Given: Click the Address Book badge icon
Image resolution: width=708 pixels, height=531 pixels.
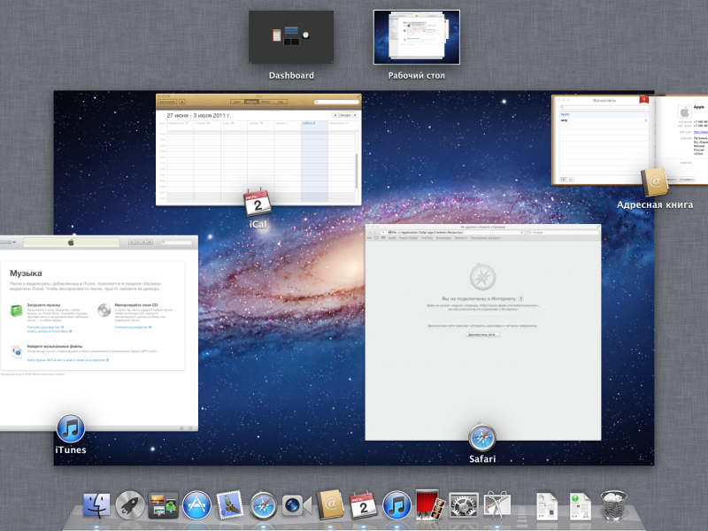Looking at the screenshot, I should click(x=655, y=182).
